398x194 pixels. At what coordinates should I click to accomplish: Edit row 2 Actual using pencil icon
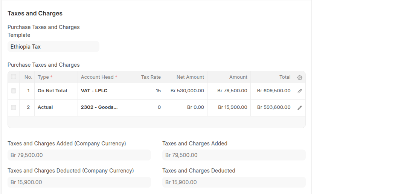coord(300,108)
